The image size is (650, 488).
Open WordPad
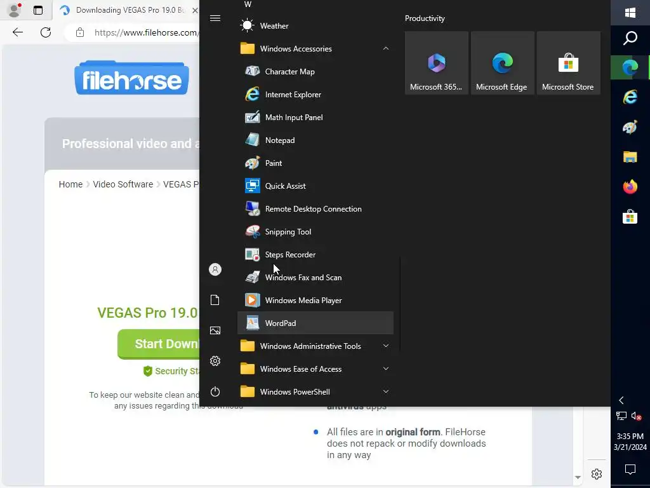(x=315, y=322)
